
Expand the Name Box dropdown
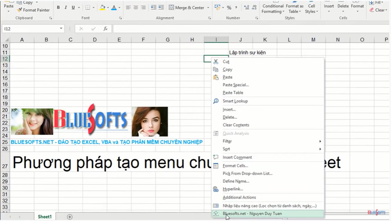click(x=61, y=29)
